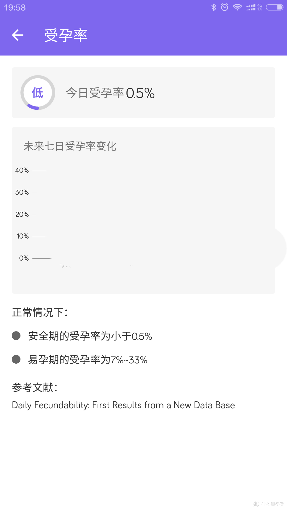This screenshot has height=510, width=287.
Task: Tap the back arrow icon
Action: (18, 35)
